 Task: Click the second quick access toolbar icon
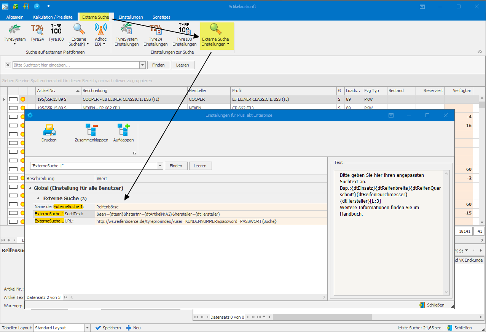coord(16,6)
